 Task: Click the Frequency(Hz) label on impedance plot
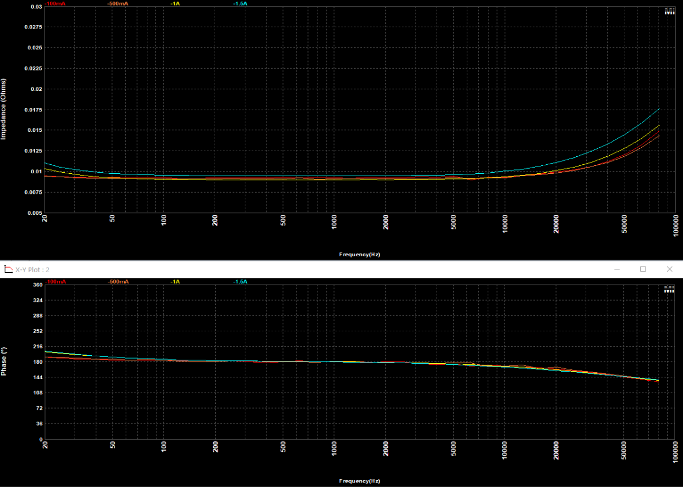pos(359,254)
